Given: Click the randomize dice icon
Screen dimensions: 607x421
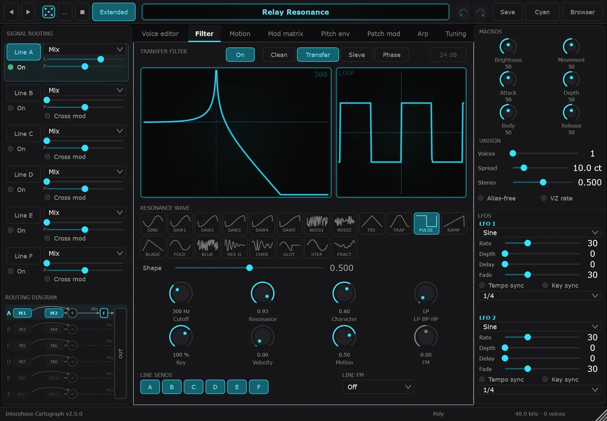Looking at the screenshot, I should [49, 12].
